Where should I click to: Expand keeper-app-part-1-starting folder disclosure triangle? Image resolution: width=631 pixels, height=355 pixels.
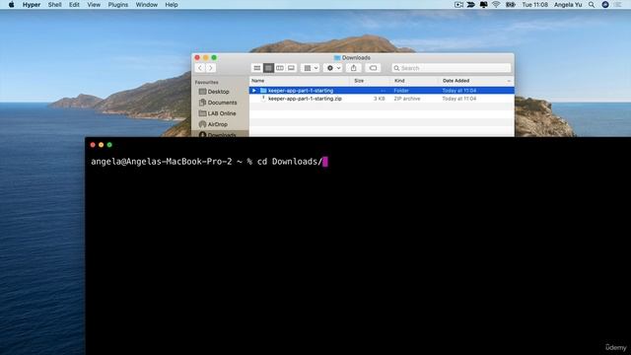254,91
